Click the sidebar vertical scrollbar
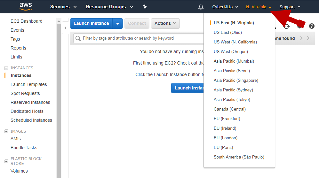 [59, 101]
